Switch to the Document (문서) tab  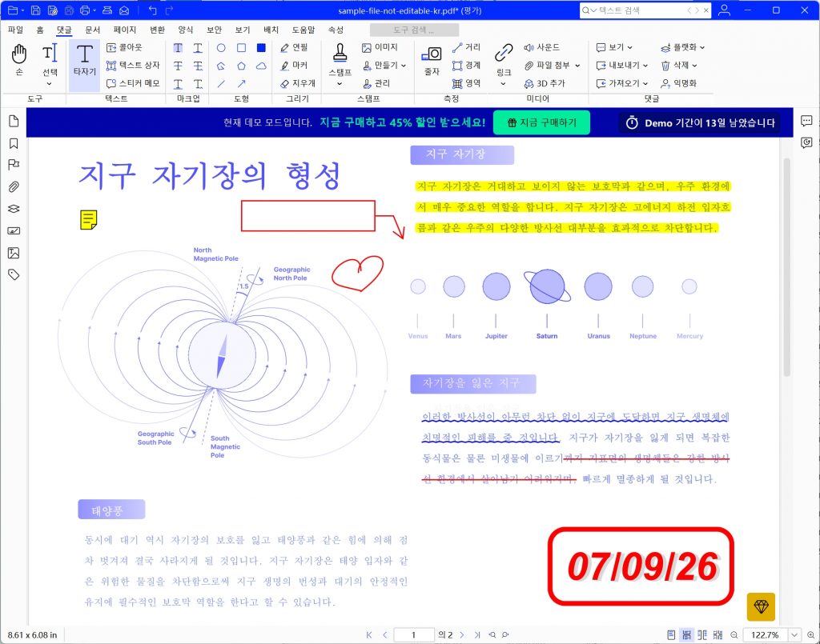[93, 30]
